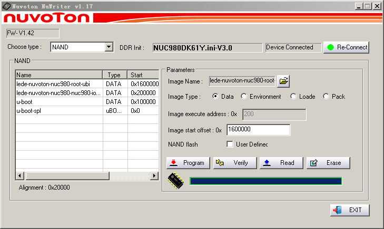Click the Name column header
This screenshot has width=384, height=229.
(59, 75)
